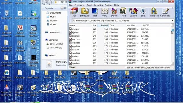Click the Fraps desktop icon

[x=34, y=44]
